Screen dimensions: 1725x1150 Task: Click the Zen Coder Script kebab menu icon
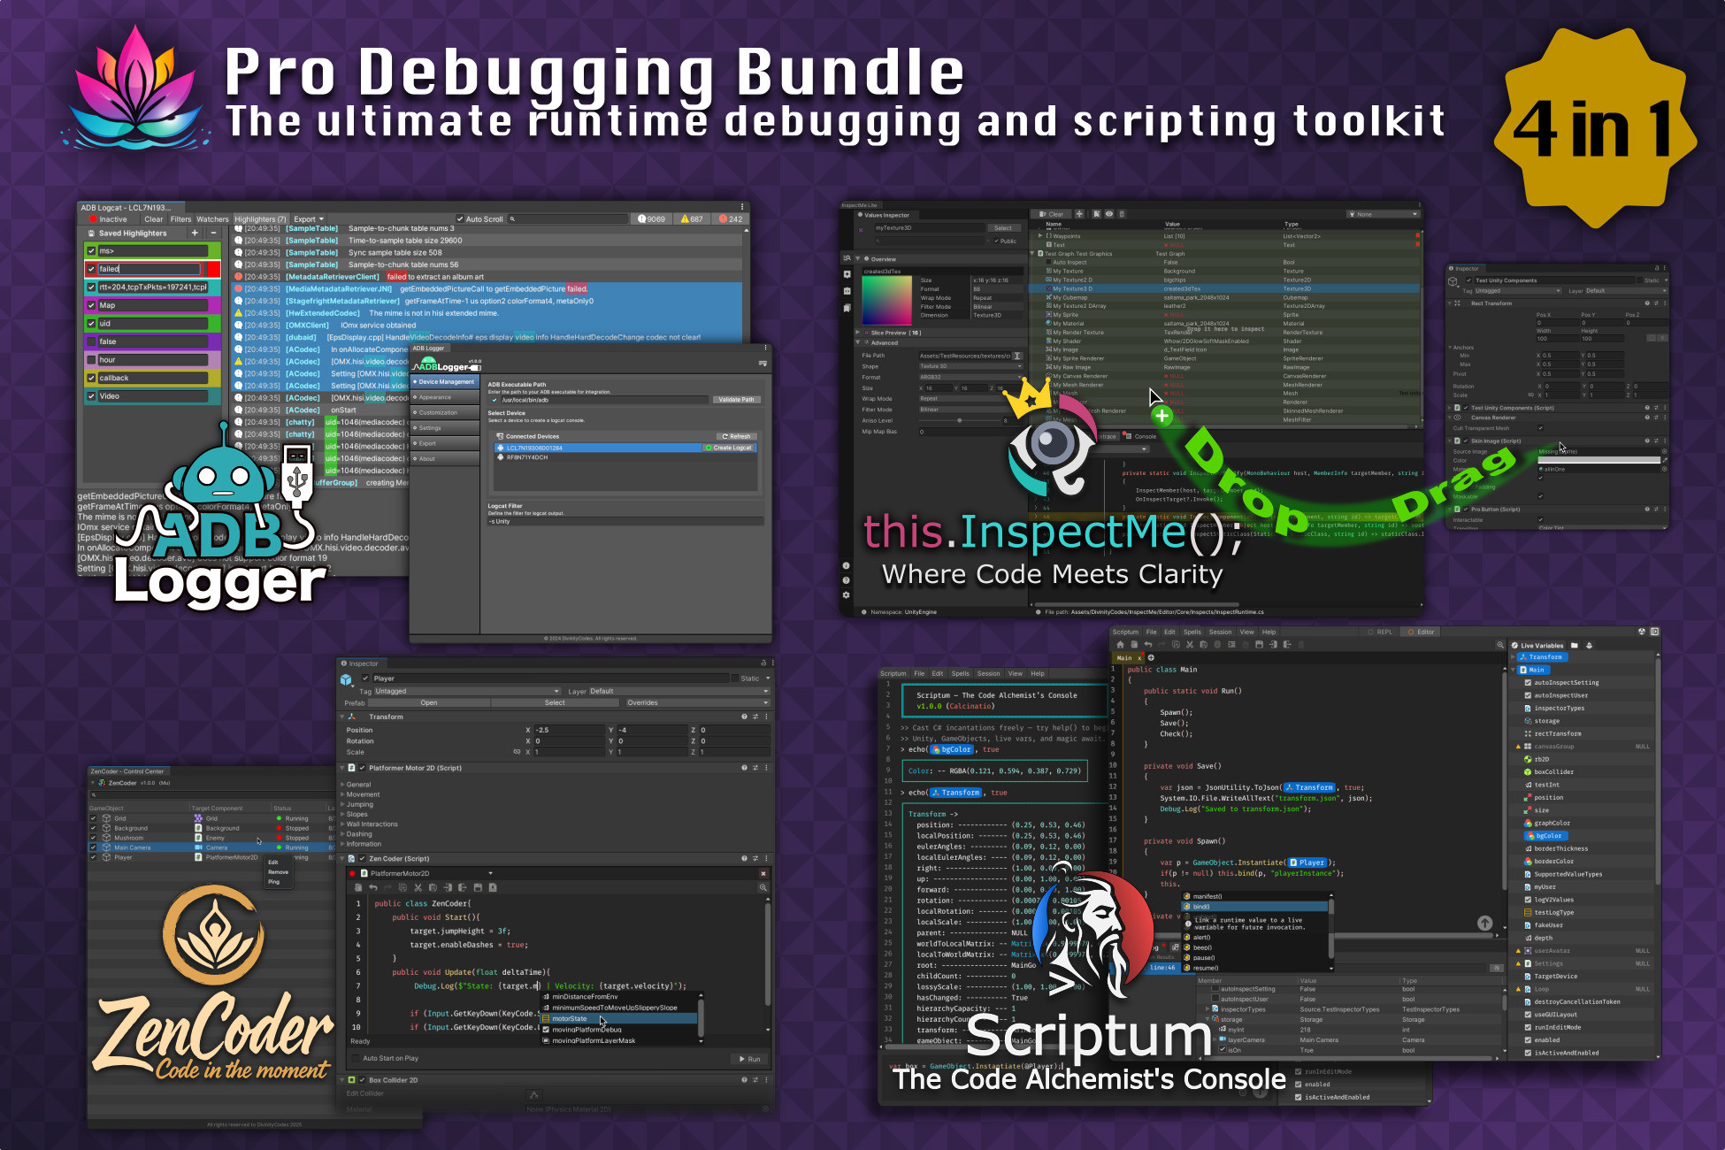pos(766,858)
